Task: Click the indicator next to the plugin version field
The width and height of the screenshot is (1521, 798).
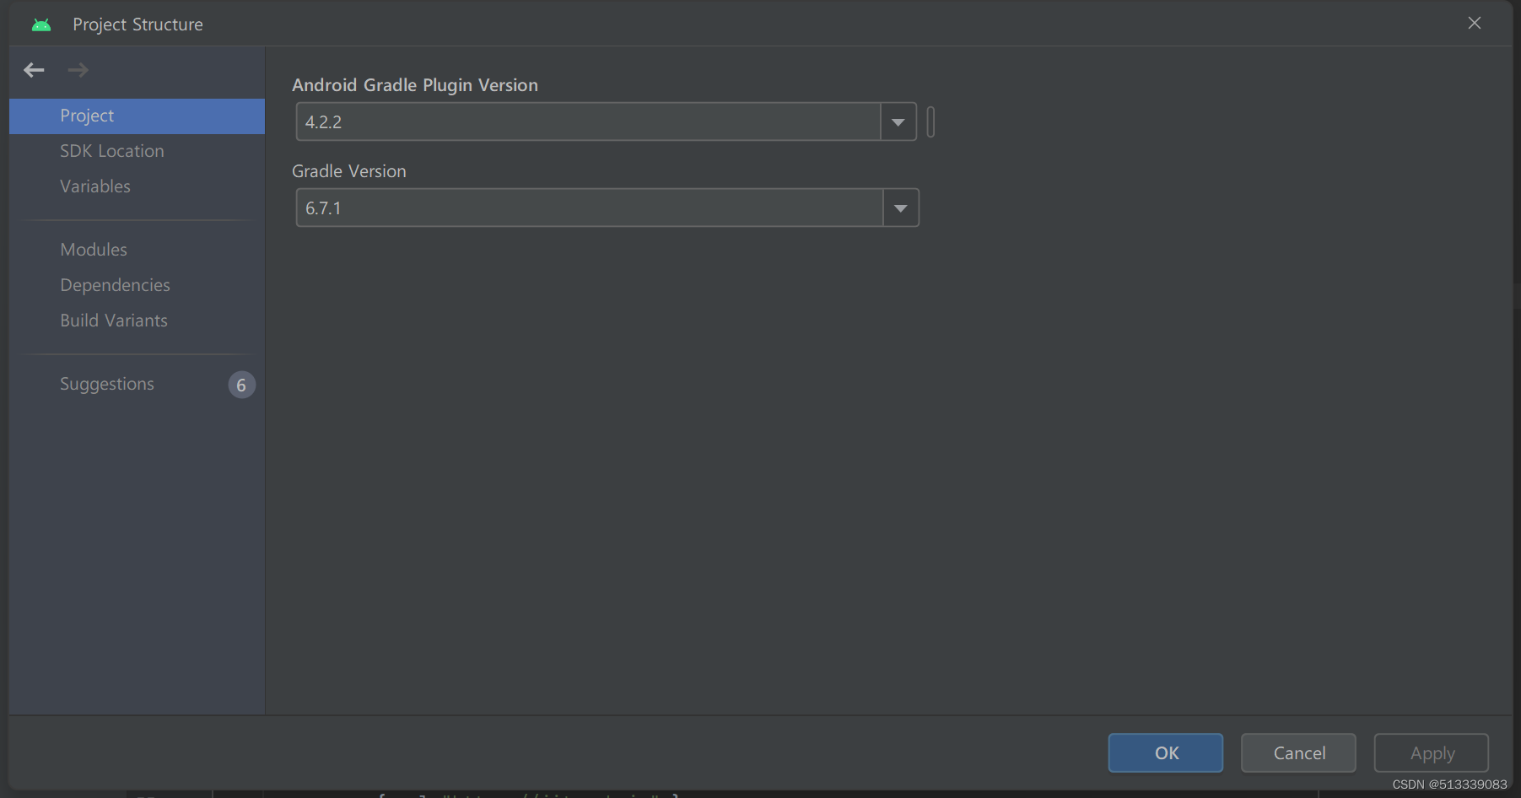Action: [x=930, y=121]
